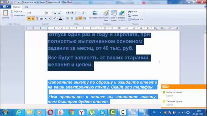The height and width of the screenshot is (116, 207).
Task: Align text left
Action: click(x=68, y=18)
